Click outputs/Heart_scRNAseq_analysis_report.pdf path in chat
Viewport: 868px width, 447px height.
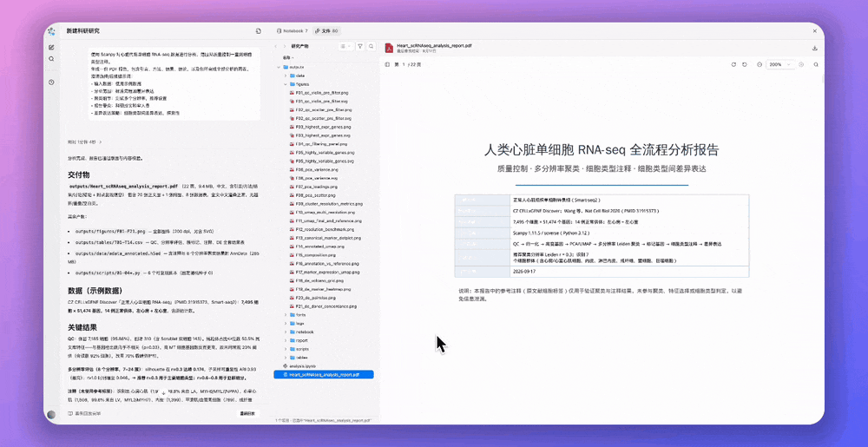tap(123, 187)
